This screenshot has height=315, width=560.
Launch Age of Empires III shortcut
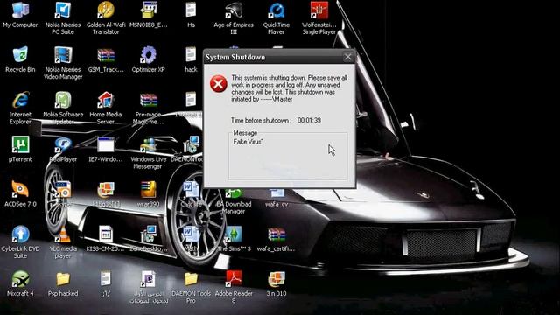coord(234,10)
